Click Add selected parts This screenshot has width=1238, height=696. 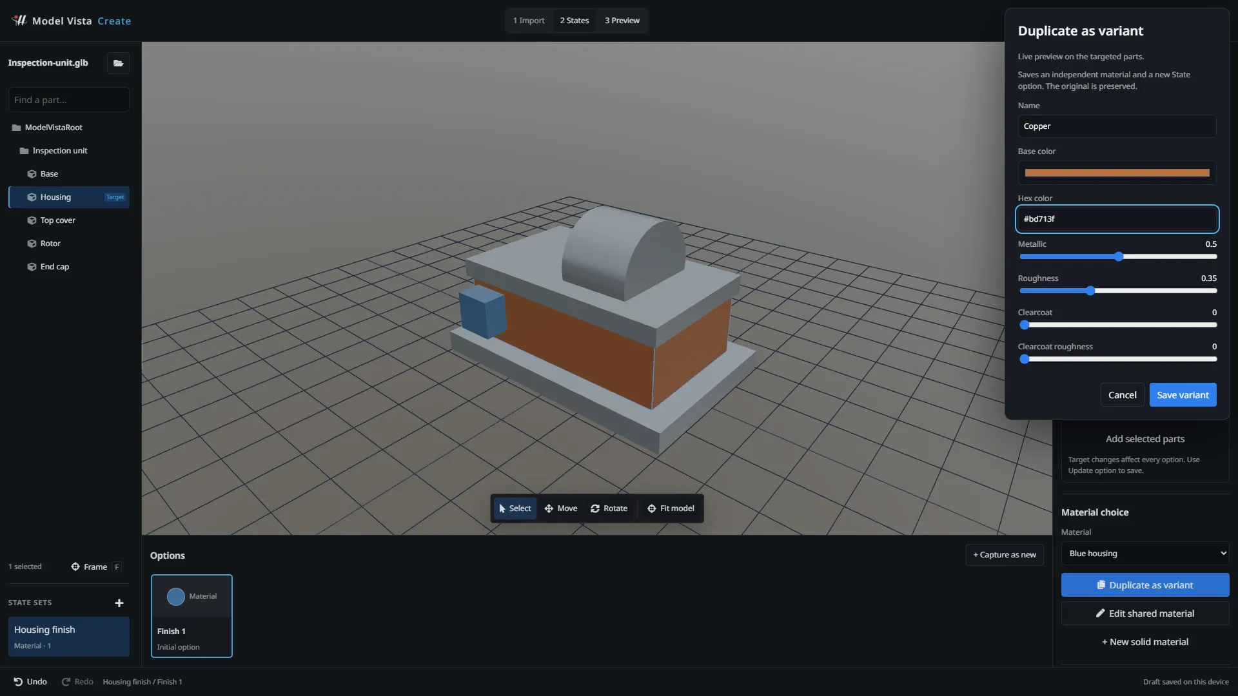(1145, 439)
